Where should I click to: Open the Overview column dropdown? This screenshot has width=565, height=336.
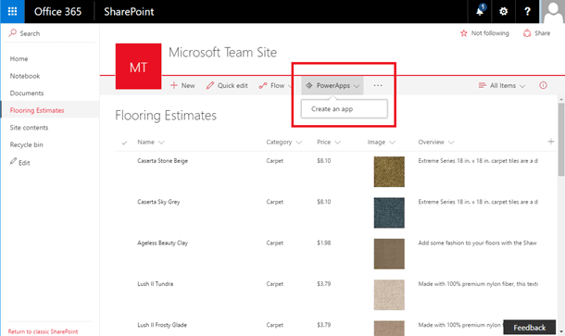click(451, 143)
